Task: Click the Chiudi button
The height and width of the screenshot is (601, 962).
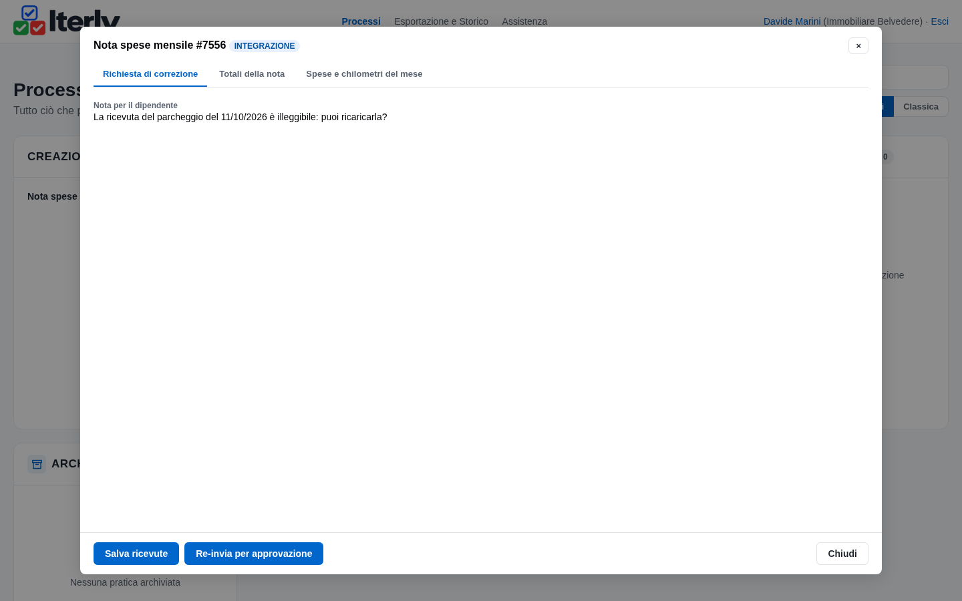Action: click(842, 554)
